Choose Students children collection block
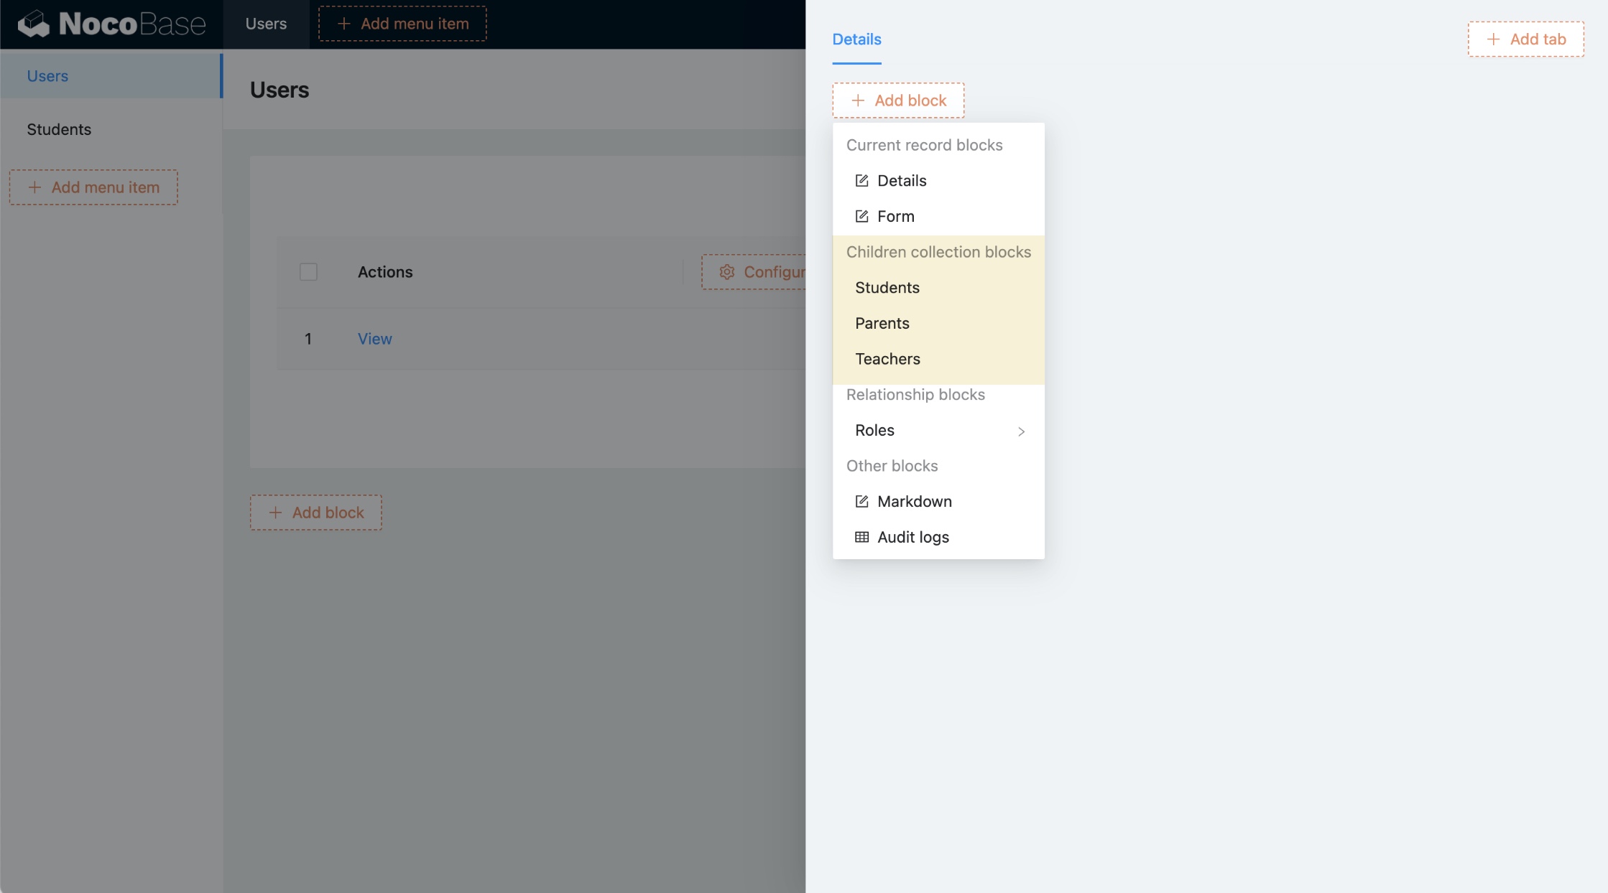 point(887,288)
